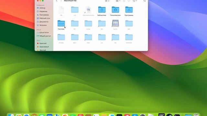Screen dimensions: 207x116
Task: Select the etc folder alias
Action: (102, 25)
